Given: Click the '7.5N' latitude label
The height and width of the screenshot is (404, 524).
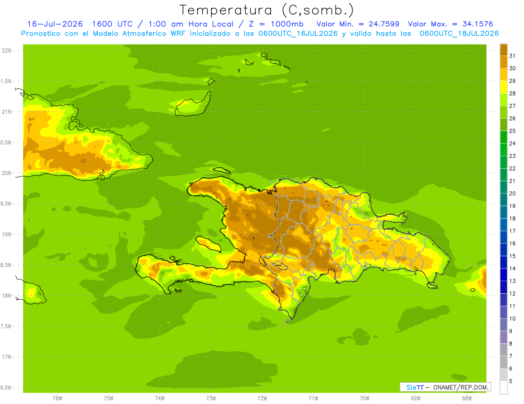Looking at the screenshot, I should click(x=7, y=326).
